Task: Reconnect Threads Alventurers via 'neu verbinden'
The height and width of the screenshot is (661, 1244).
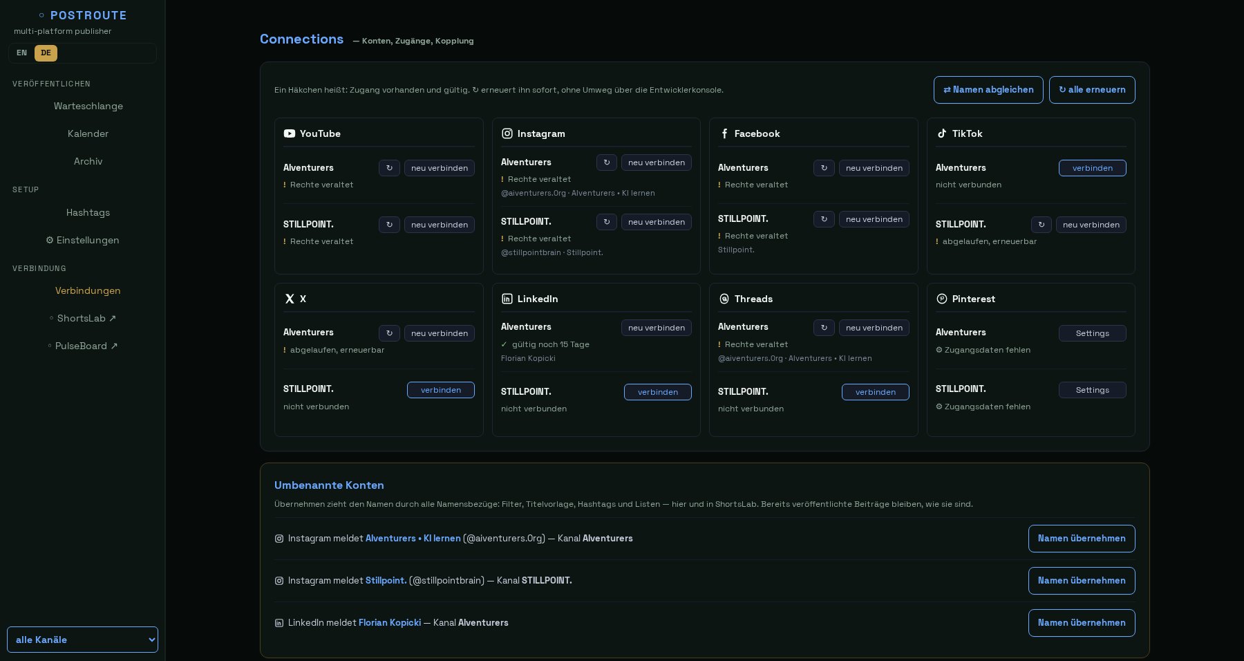Action: point(874,328)
